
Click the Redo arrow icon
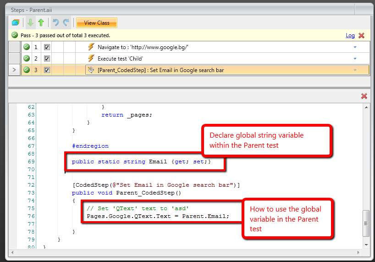pyautogui.click(x=66, y=23)
